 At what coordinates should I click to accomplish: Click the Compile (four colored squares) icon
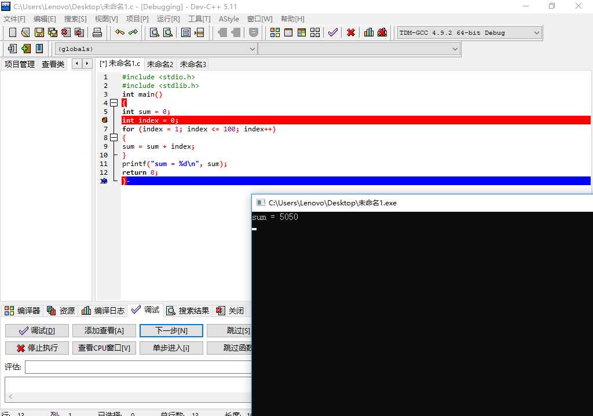(275, 32)
